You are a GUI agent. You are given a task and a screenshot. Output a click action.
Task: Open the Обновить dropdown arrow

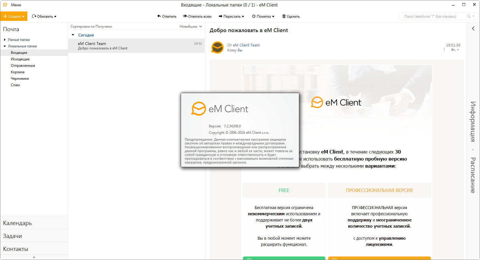pyautogui.click(x=55, y=17)
